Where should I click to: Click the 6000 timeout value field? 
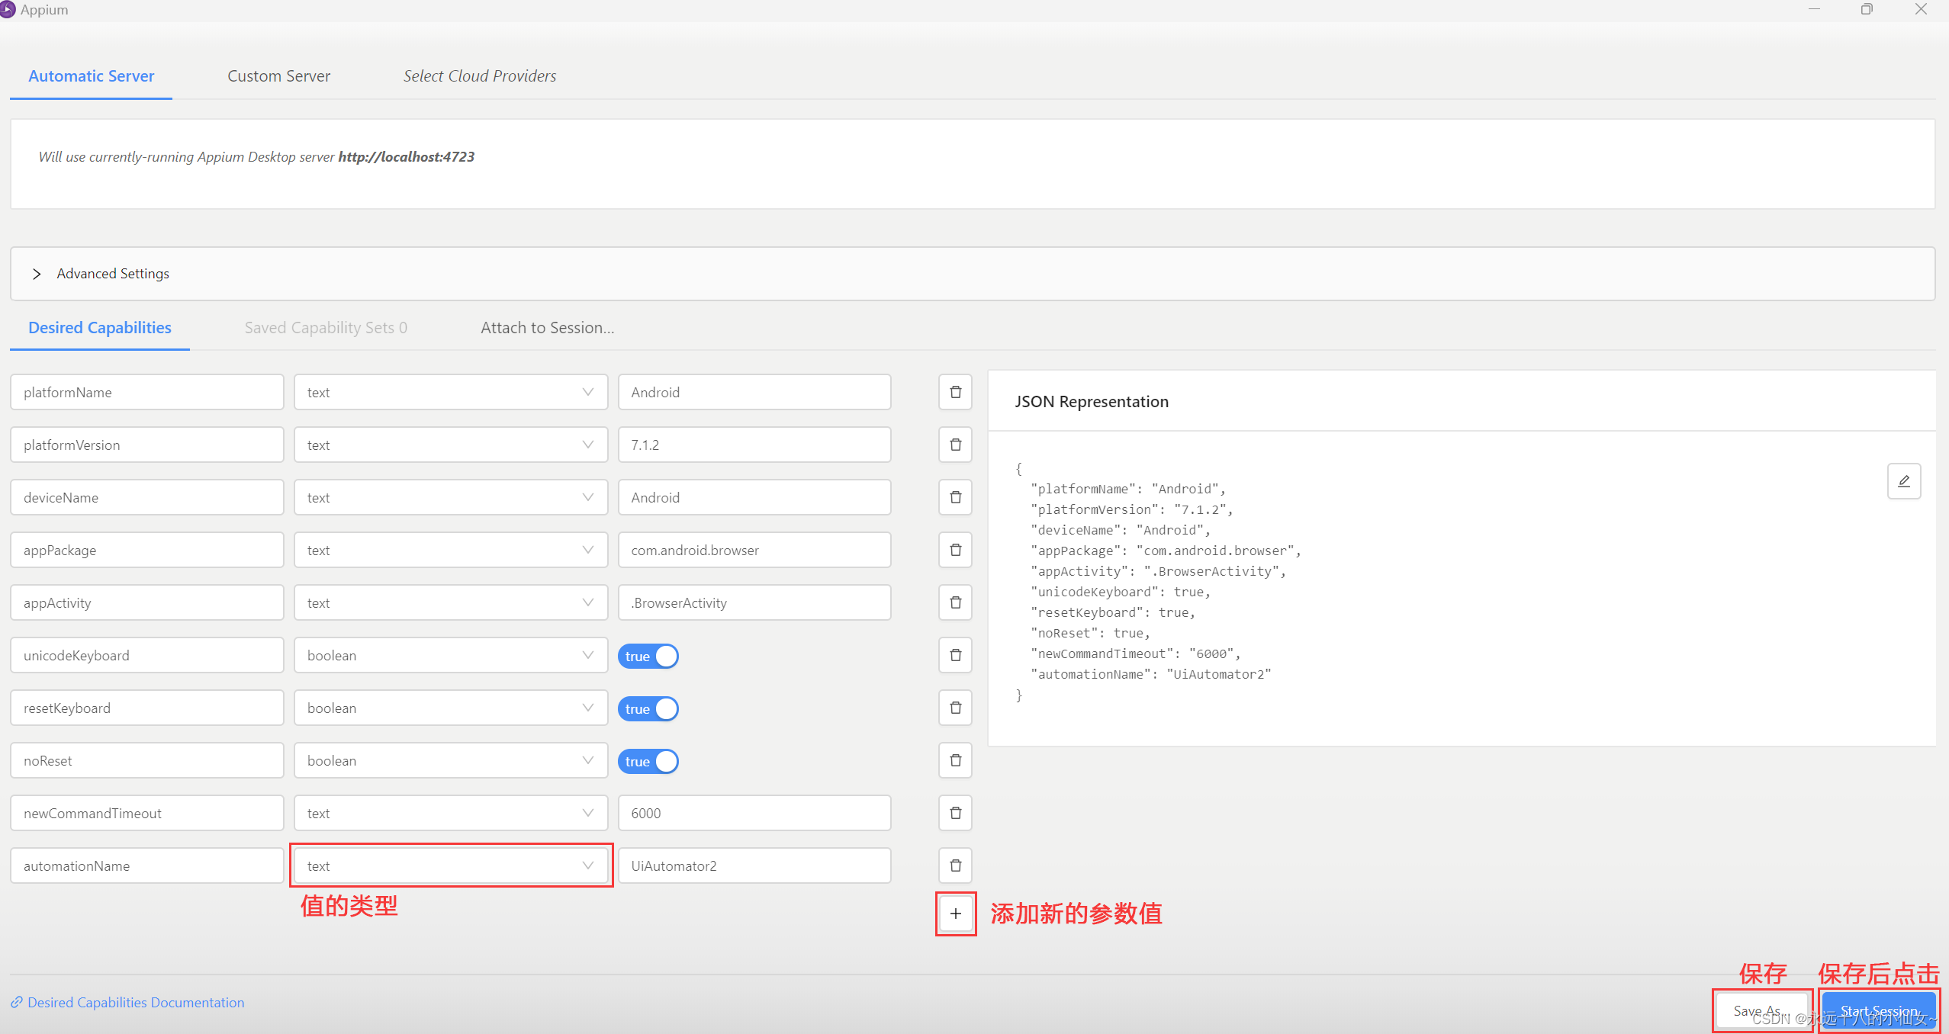point(754,813)
